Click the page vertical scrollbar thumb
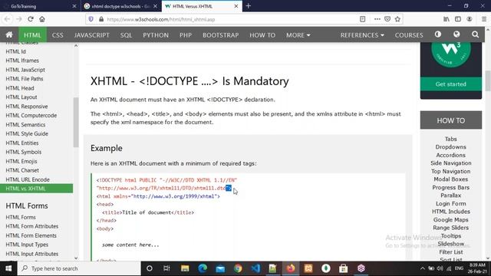This screenshot has width=491, height=276. pos(488,80)
